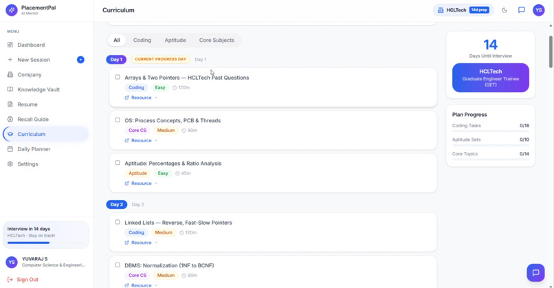The width and height of the screenshot is (554, 288).
Task: Click the Core Topics 0/14 row
Action: [490, 154]
